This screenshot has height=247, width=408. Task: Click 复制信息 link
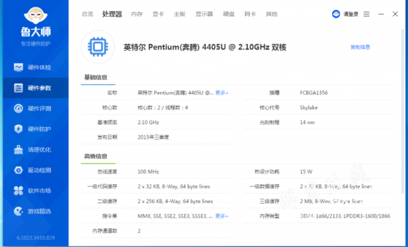[360, 47]
